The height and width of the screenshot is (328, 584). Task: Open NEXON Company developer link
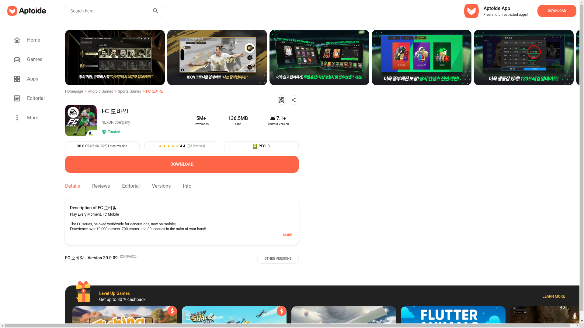(116, 122)
